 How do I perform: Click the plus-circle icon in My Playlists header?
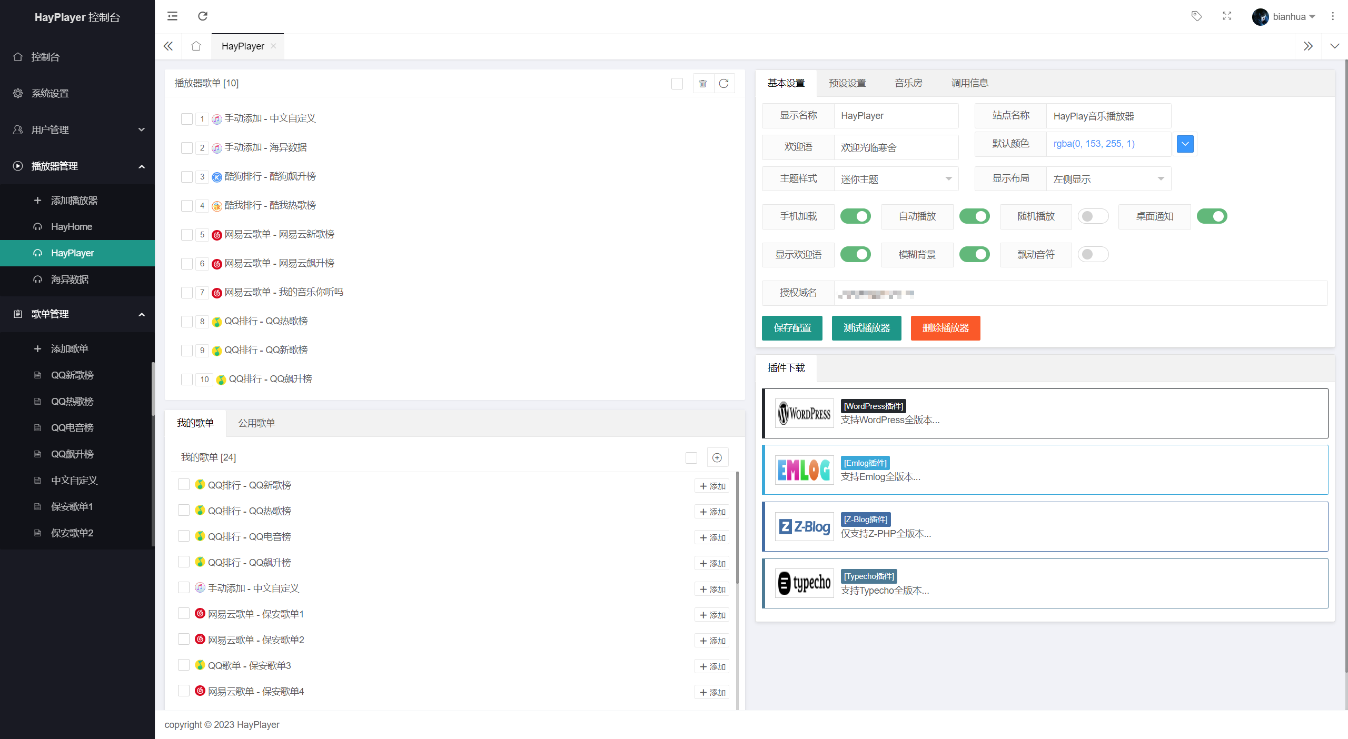pos(717,457)
